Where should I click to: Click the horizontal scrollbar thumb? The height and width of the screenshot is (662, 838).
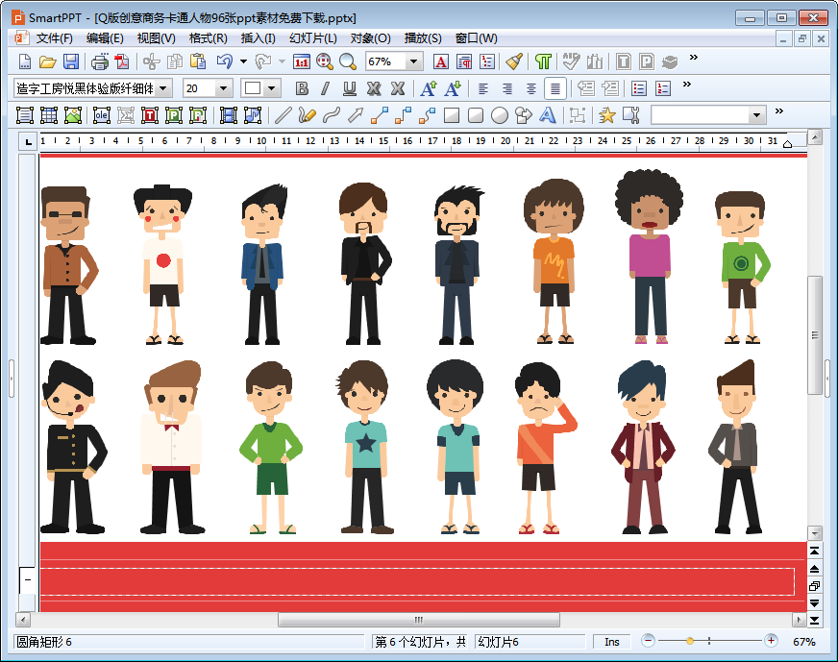[x=418, y=620]
